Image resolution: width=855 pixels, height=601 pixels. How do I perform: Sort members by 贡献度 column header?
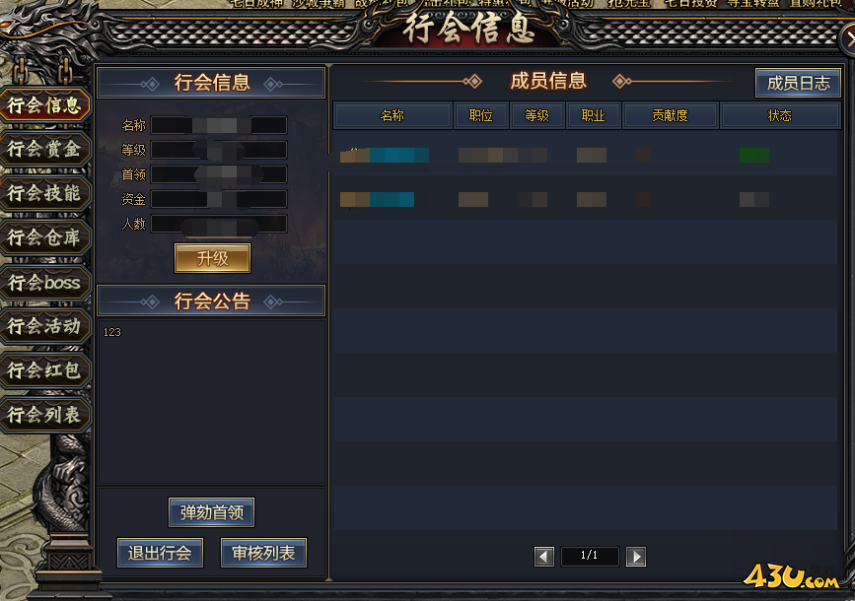(671, 115)
